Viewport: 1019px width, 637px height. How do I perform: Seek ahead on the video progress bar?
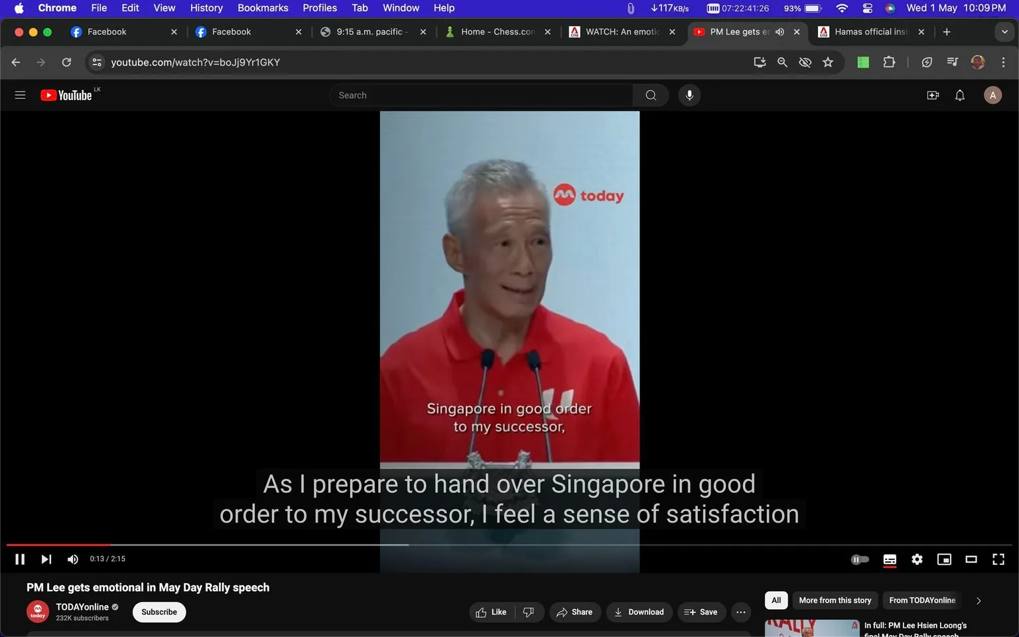tap(597, 544)
